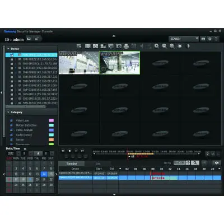Click the snapshot camera icon in toolbar
224x224 pixels.
(x=119, y=46)
